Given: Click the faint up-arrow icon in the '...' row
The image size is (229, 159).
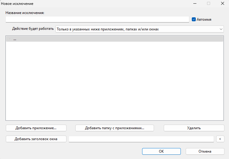Looking at the screenshot, I should 10,39.
